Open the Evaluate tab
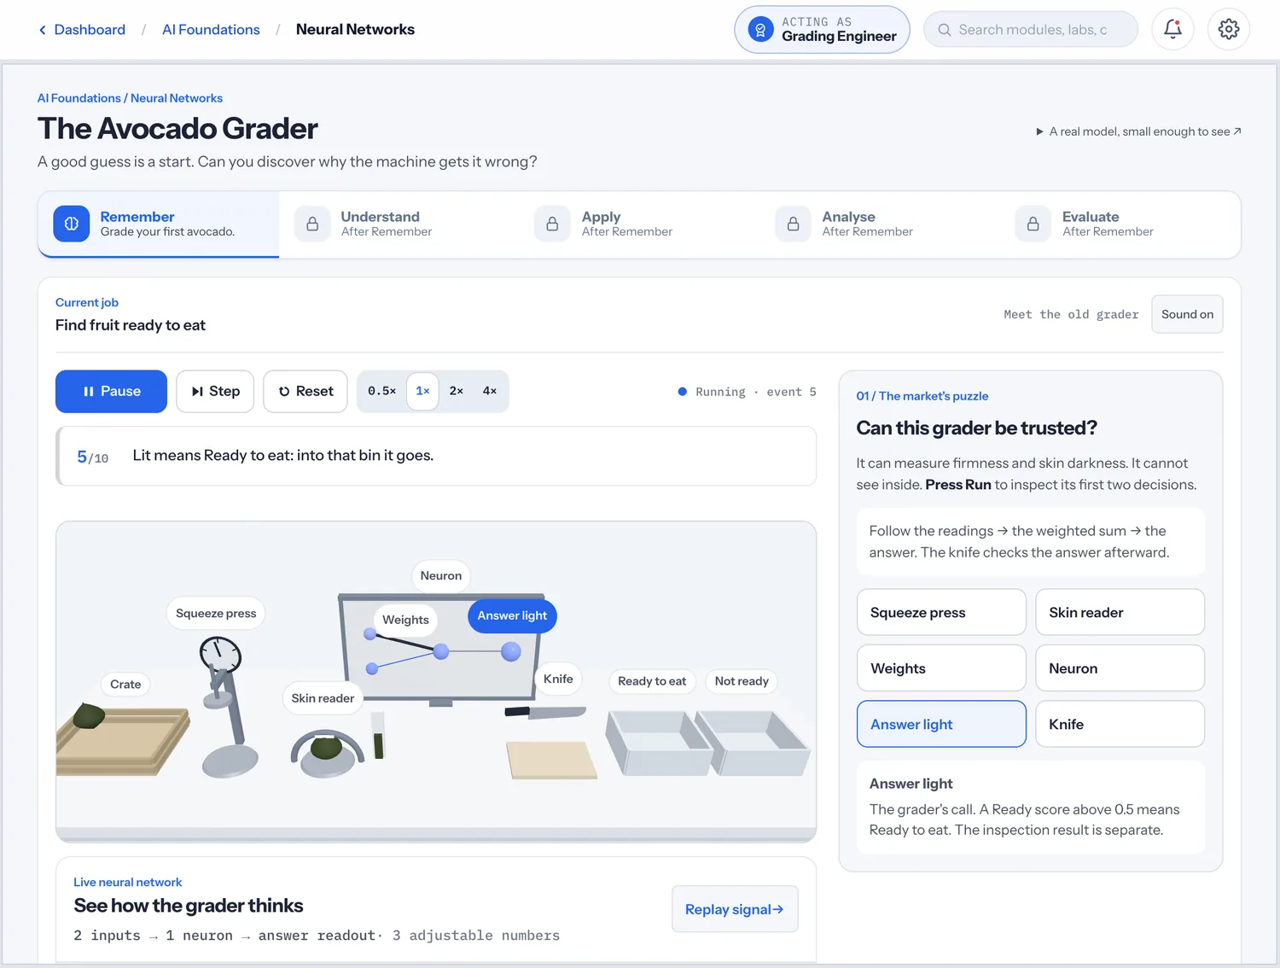This screenshot has width=1280, height=968. coord(1120,224)
